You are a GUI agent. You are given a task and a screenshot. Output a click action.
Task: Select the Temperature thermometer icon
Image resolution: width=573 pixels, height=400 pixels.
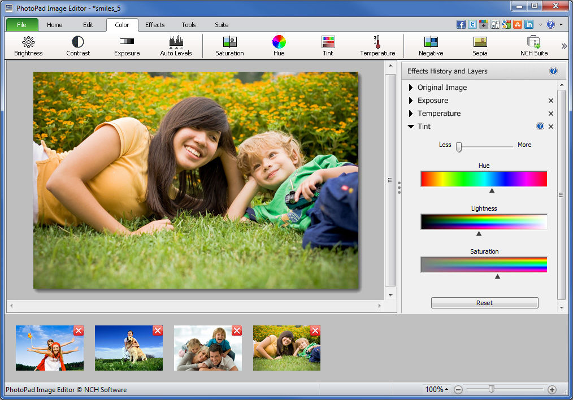pyautogui.click(x=377, y=42)
